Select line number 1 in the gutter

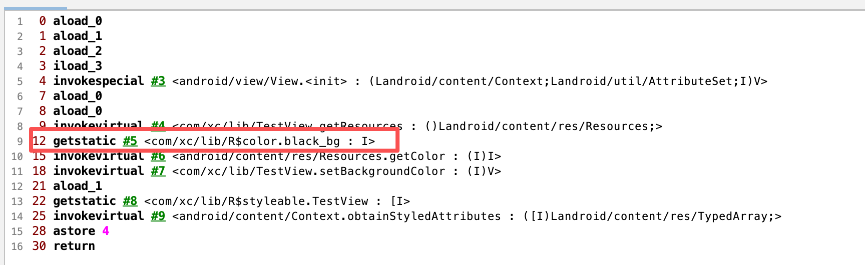click(20, 21)
